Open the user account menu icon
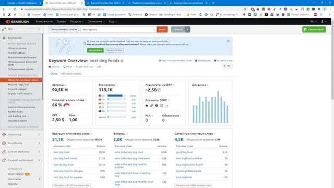Image resolution: width=334 pixels, height=188 pixels. coord(324,21)
